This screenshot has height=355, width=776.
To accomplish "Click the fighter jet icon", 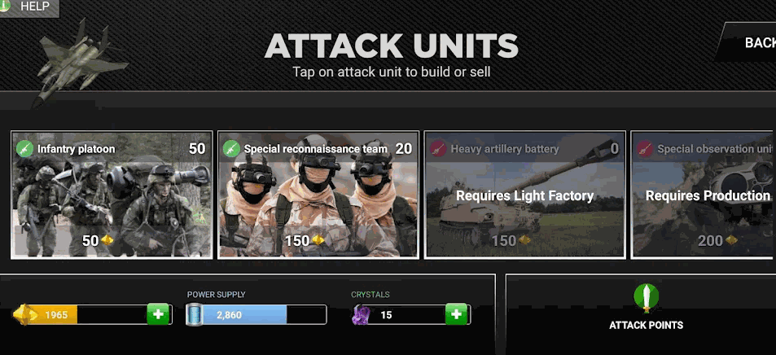I will click(77, 61).
